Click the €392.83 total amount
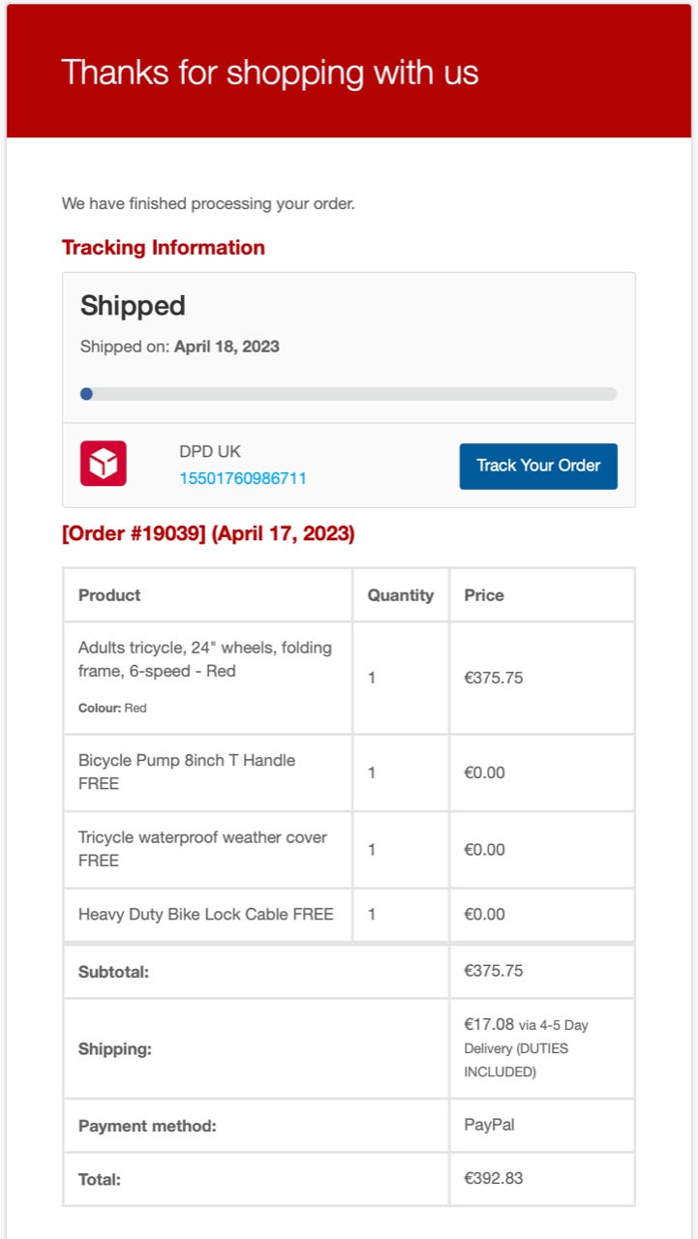 [x=494, y=1179]
